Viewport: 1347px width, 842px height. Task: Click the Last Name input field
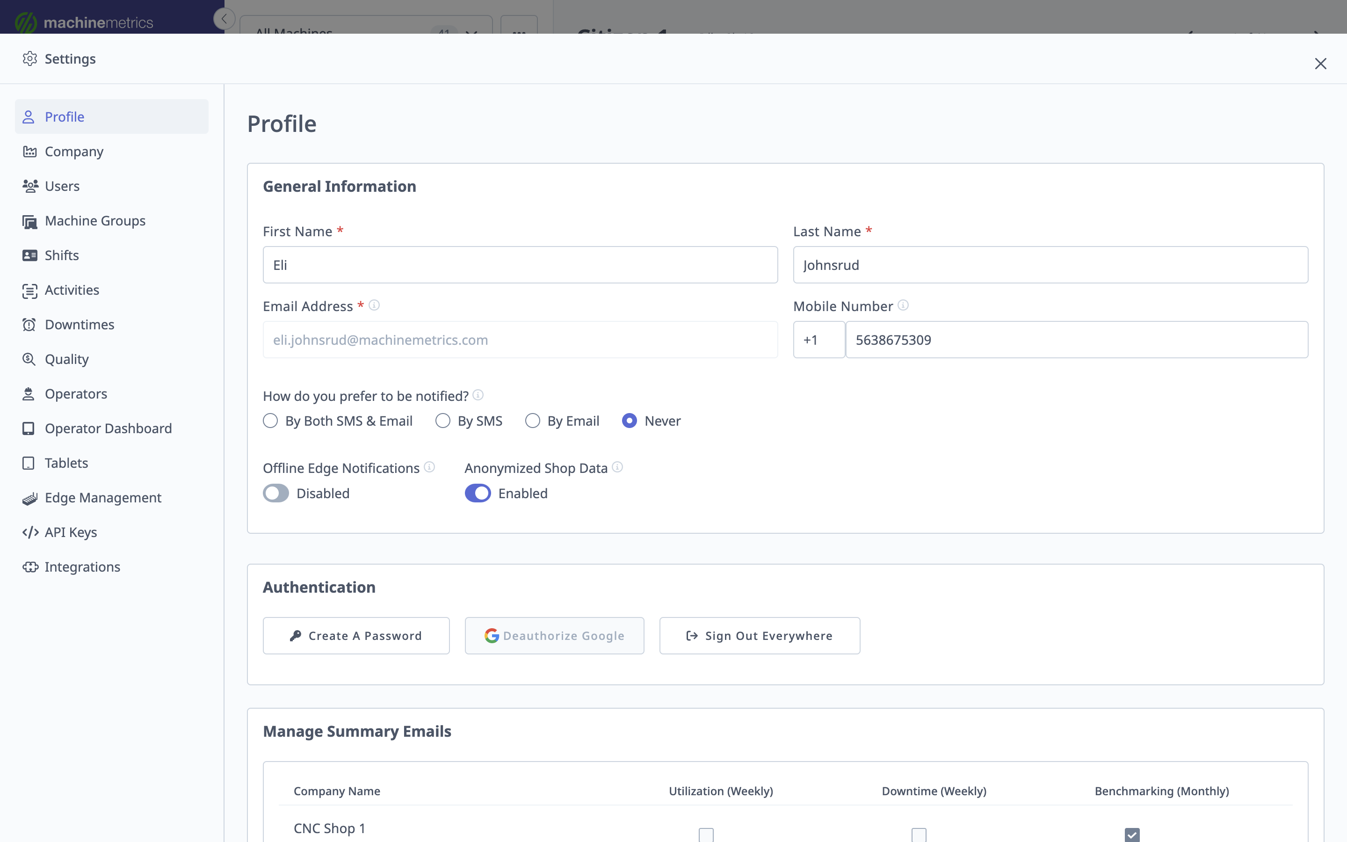pyautogui.click(x=1050, y=265)
